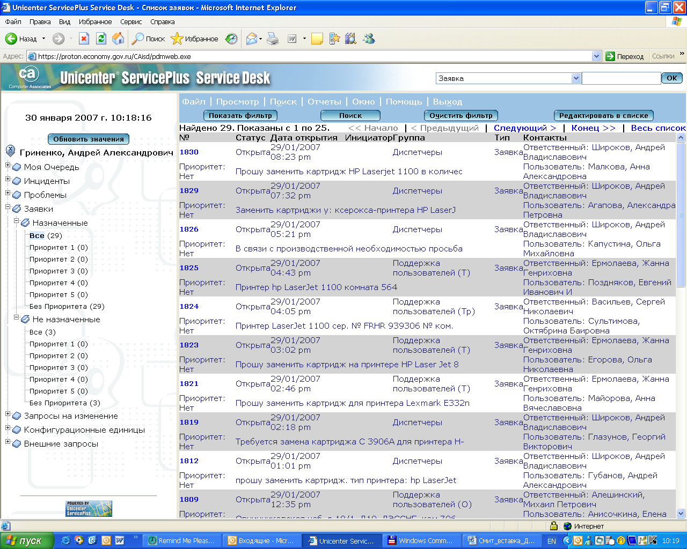Click the Powered by Unicenter ServicePlus badge
Viewport: 687px width, 549px height.
tap(89, 508)
